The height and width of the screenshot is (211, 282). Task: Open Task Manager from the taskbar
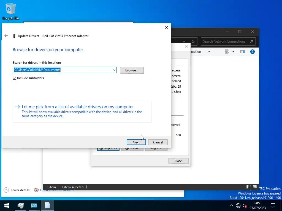pyautogui.click(x=21, y=206)
